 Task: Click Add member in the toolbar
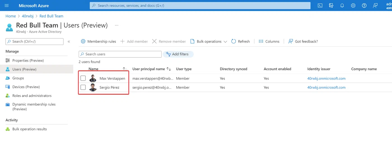134,41
